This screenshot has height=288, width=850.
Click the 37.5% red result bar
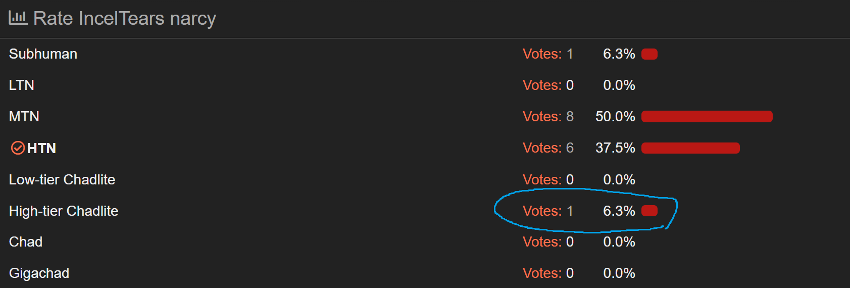point(690,148)
